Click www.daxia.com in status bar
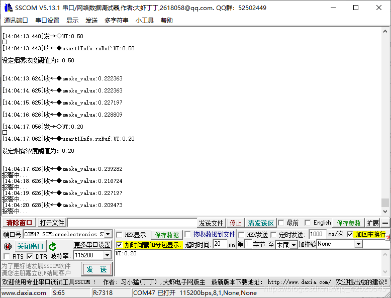391x298 pixels. (x=24, y=293)
